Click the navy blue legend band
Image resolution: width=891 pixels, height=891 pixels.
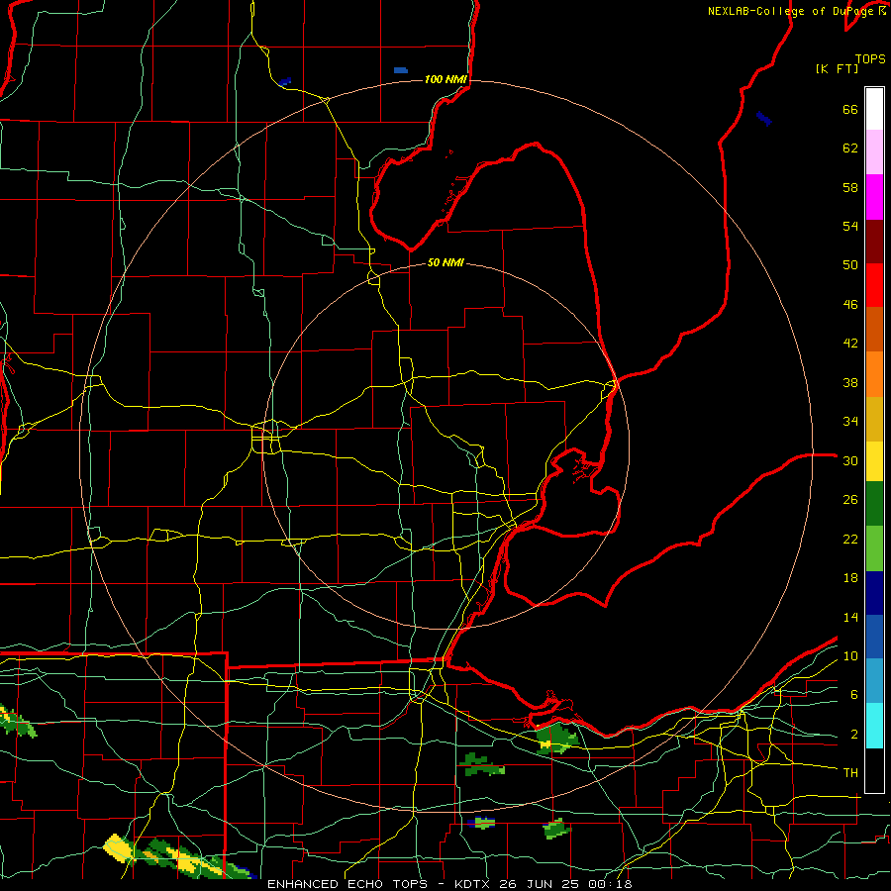pos(874,593)
